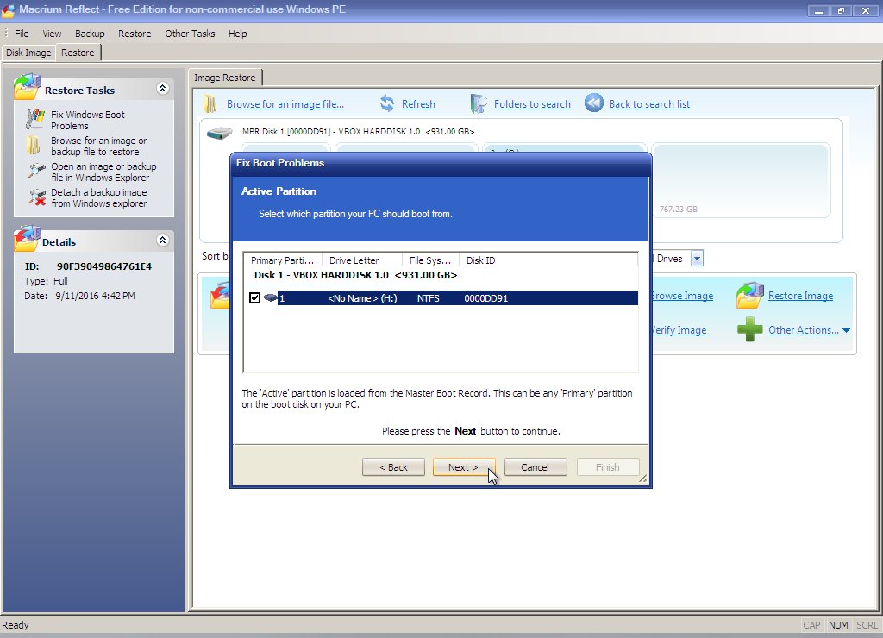The image size is (883, 638).
Task: Open the Drives dropdown arrow
Action: click(697, 259)
